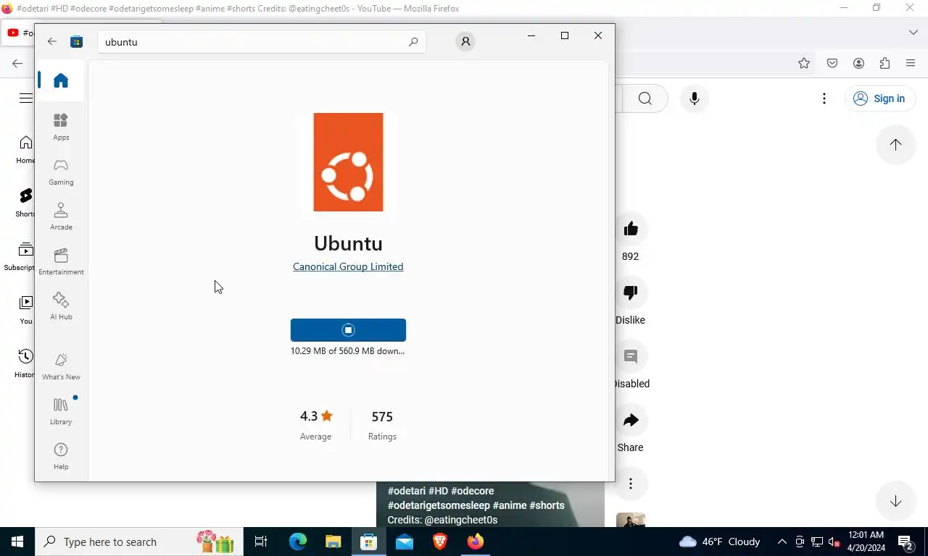Open Task View from the taskbar
This screenshot has width=928, height=556.
coord(261,542)
